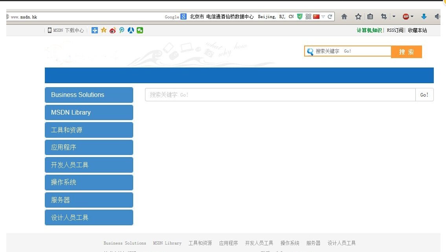
Task: Open the crop tool's dropdown arrow
Action: pyautogui.click(x=393, y=16)
